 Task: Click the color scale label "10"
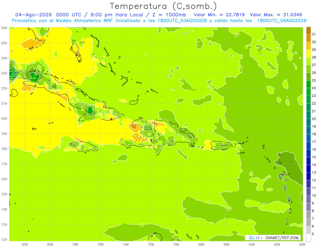pos(314,196)
